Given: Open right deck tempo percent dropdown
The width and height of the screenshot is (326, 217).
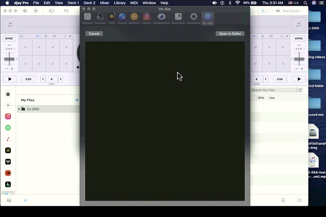Looking at the screenshot, I should coord(300,49).
